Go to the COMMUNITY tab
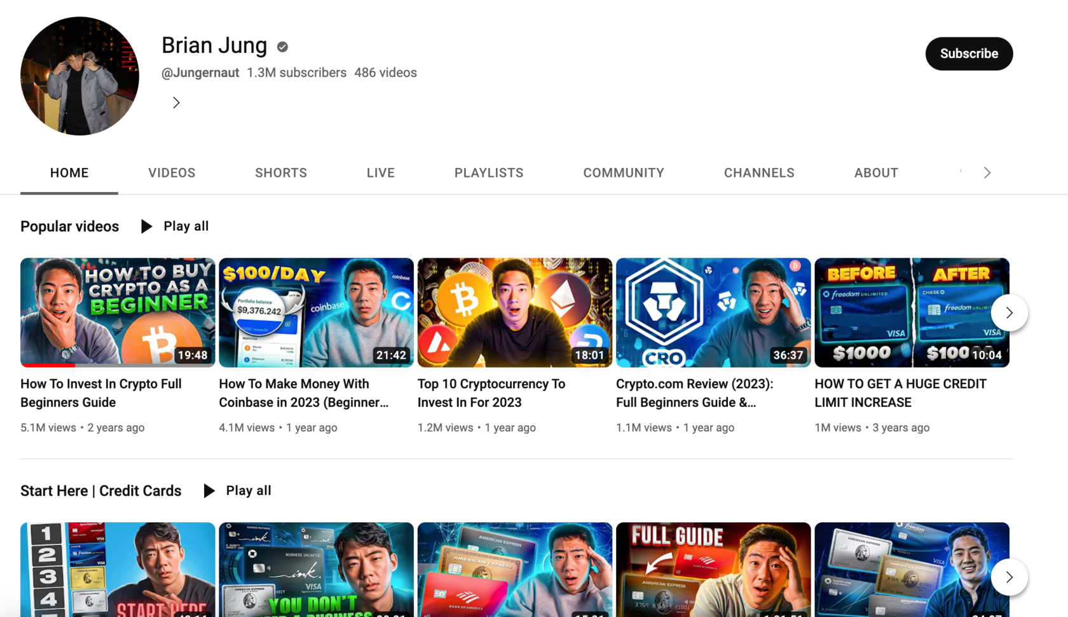Image resolution: width=1068 pixels, height=617 pixels. pos(624,173)
